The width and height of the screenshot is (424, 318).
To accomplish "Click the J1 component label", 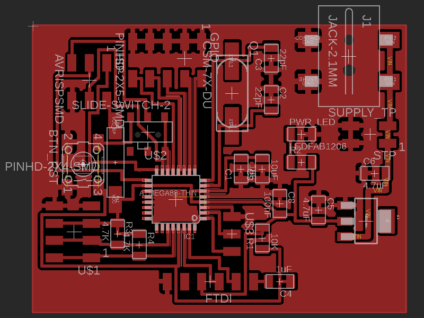I will click(366, 21).
